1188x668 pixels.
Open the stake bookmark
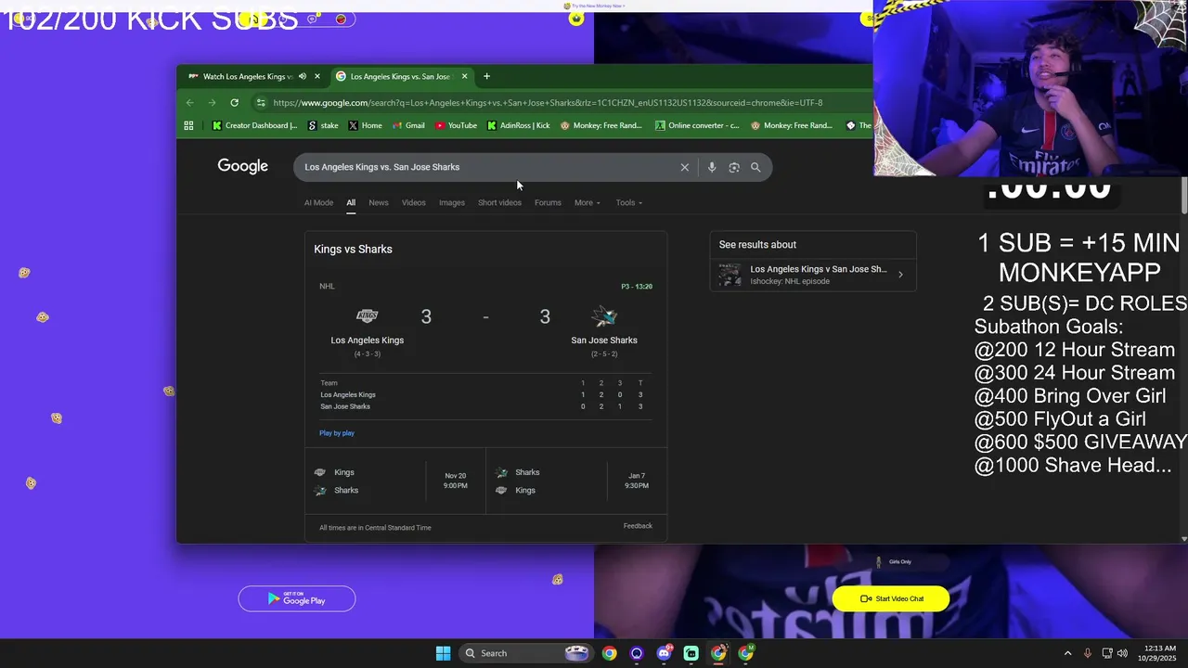(x=323, y=125)
